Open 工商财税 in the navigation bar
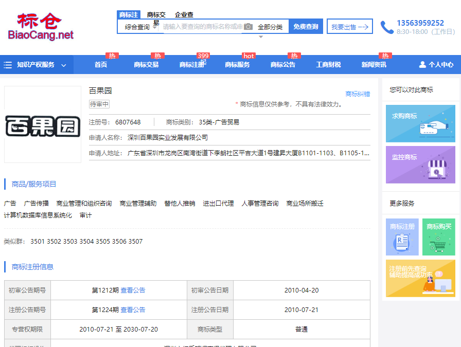This screenshot has width=461, height=347. tap(328, 65)
